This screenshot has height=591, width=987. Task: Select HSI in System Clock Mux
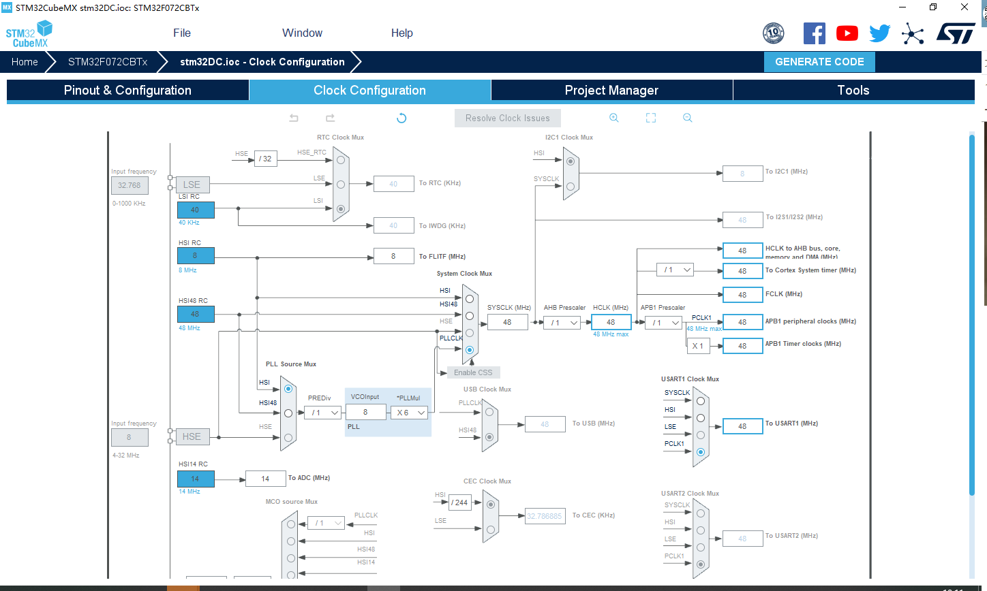470,298
